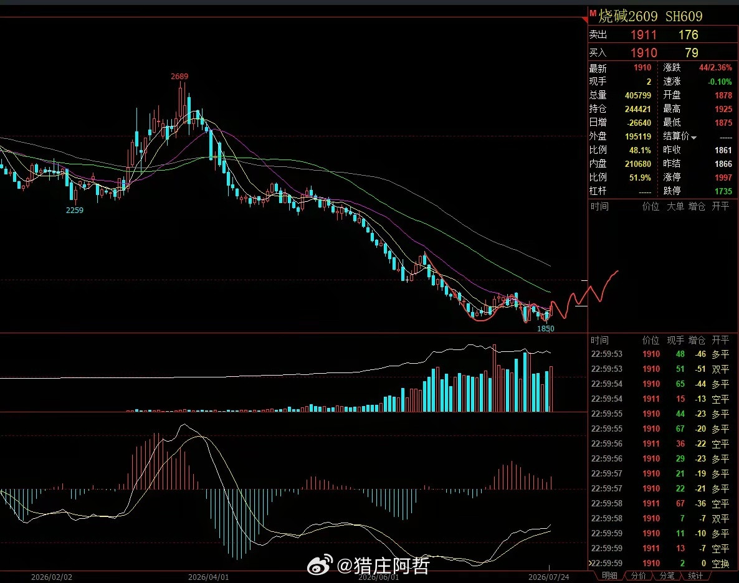
Task: Select the 日增 value -26640
Action: 639,123
